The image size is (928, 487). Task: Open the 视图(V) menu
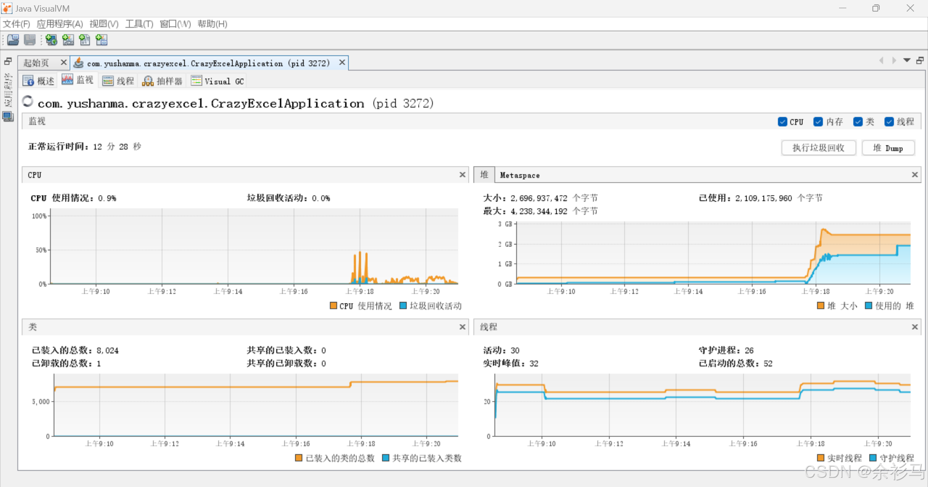[x=104, y=24]
